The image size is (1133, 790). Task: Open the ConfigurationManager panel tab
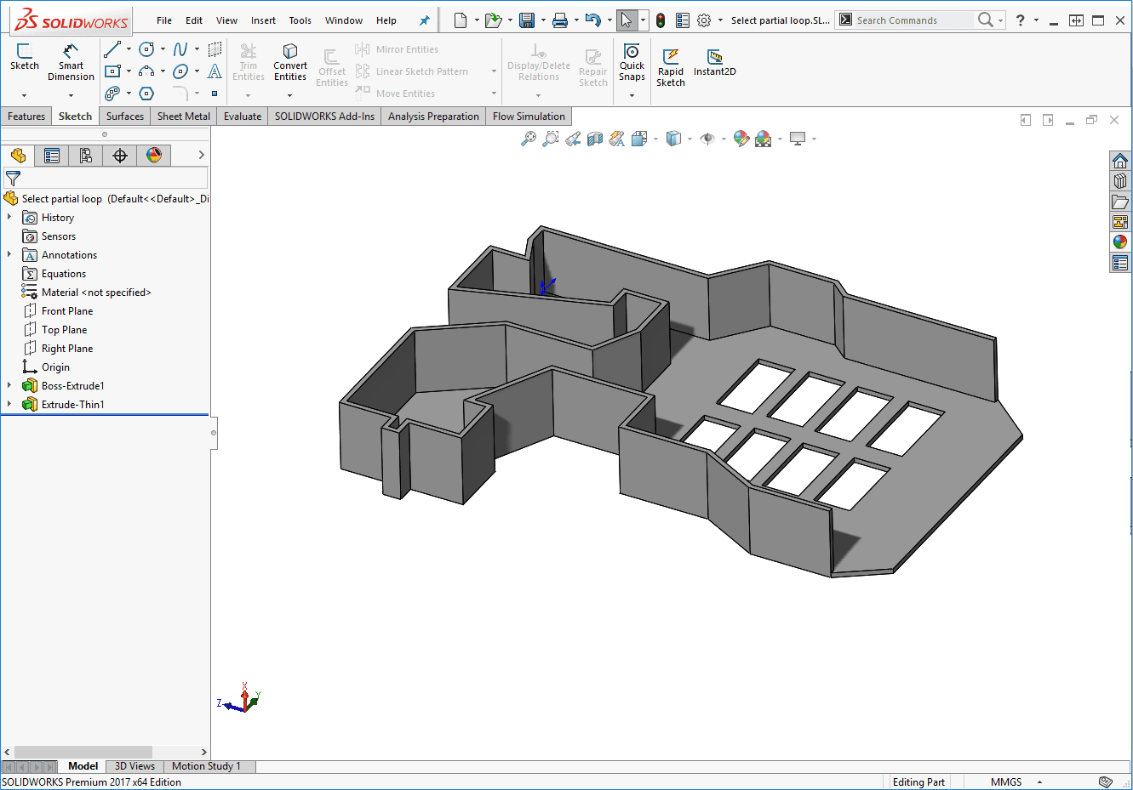[x=85, y=155]
